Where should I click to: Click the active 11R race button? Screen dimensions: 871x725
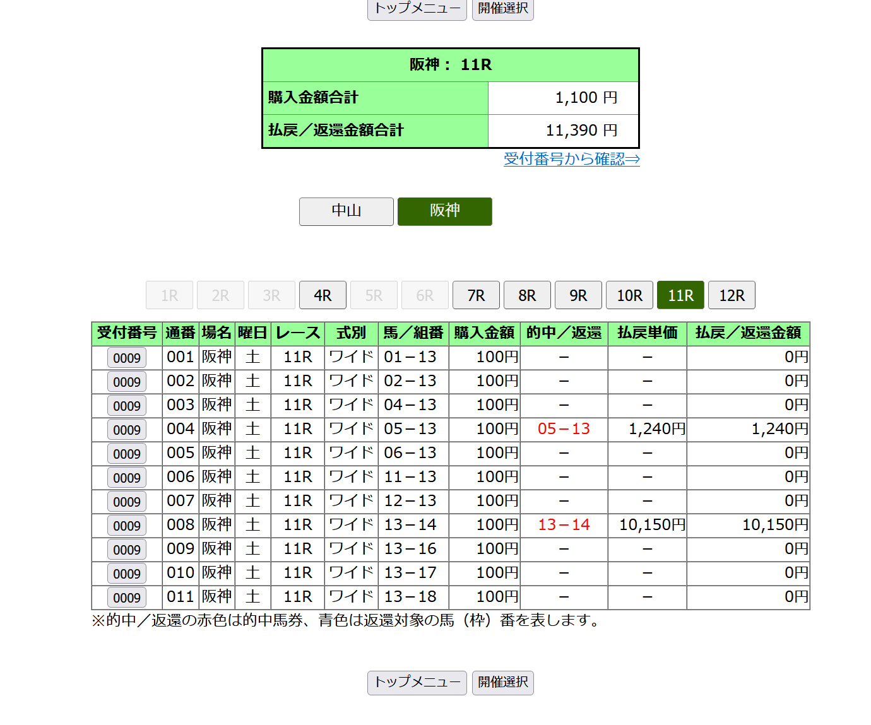[680, 295]
